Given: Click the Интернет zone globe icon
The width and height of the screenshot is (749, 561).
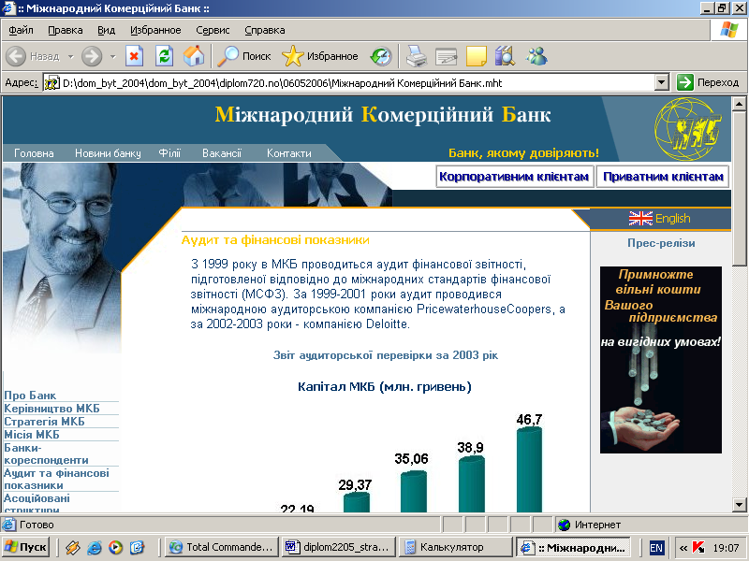Looking at the screenshot, I should 565,525.
